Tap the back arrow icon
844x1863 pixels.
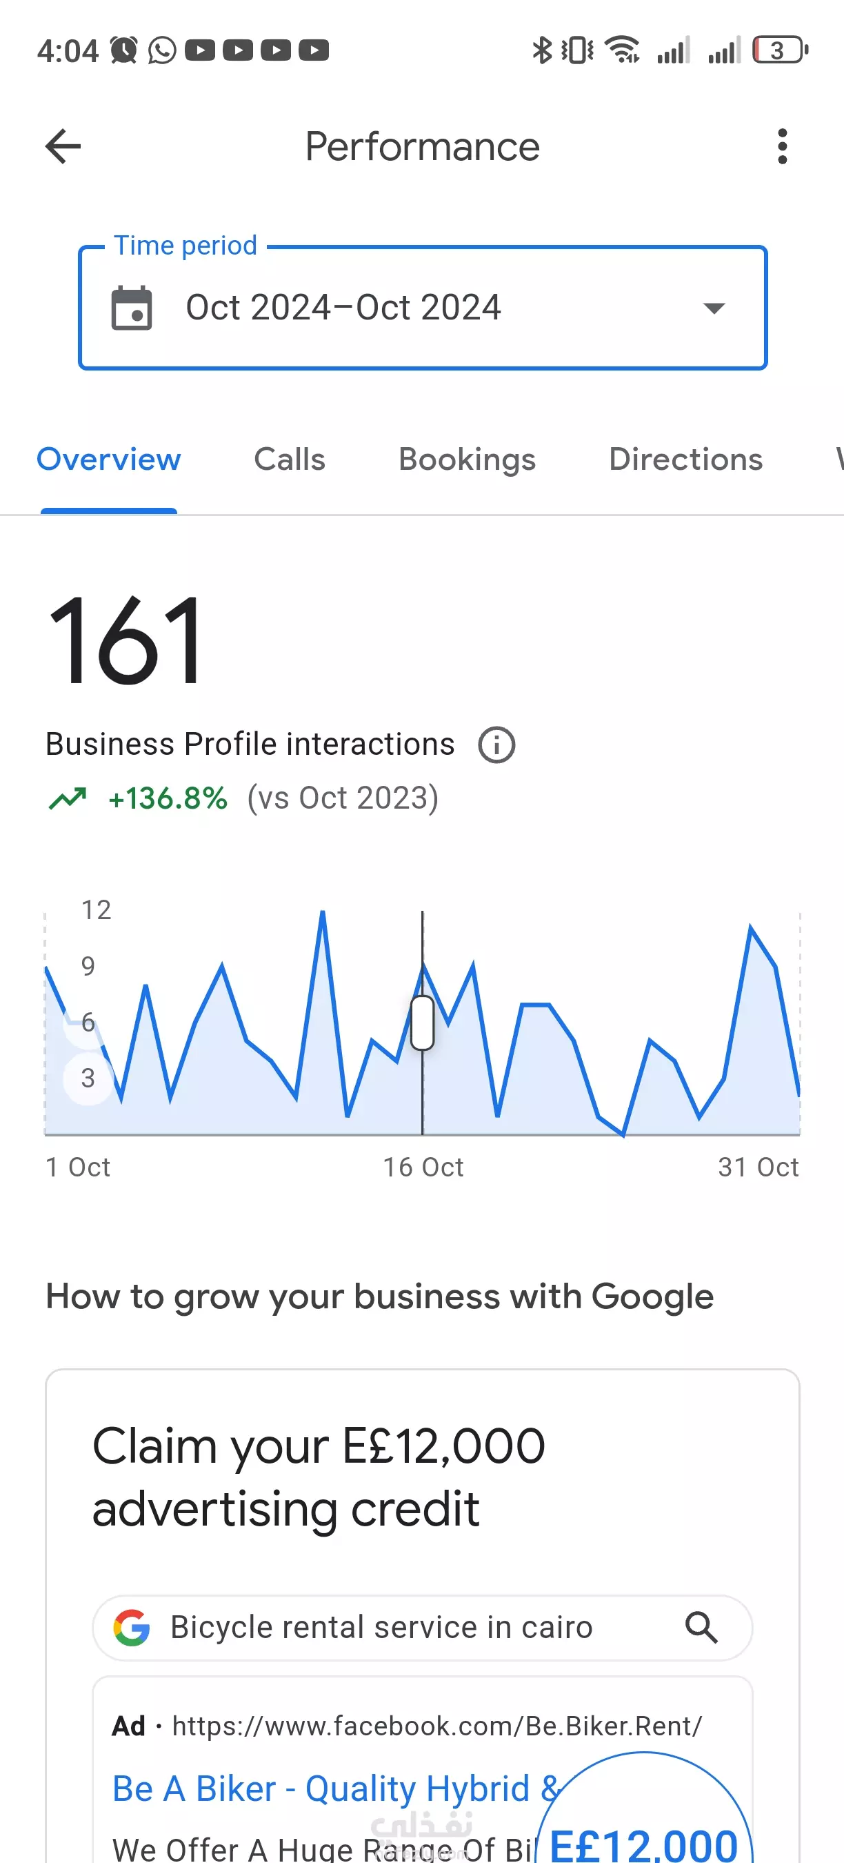tap(63, 147)
